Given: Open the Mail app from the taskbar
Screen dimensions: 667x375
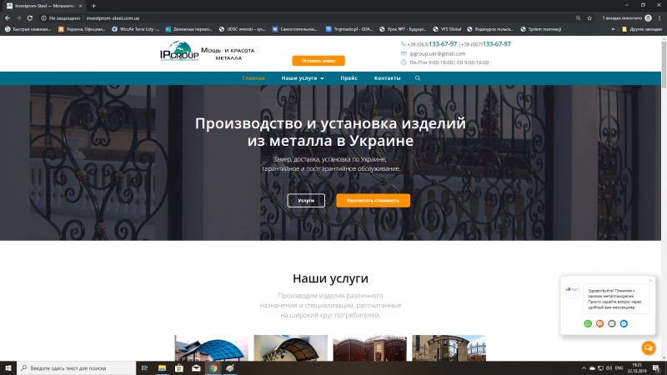Looking at the screenshot, I should coord(196,368).
